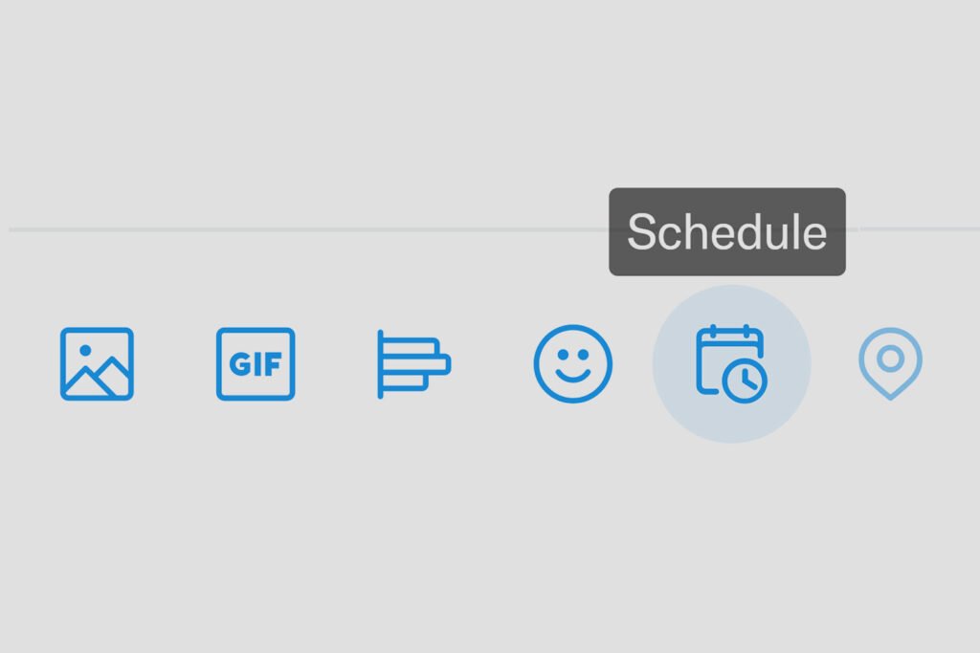Add a location with the pin icon
Viewport: 980px width, 653px height.
click(890, 363)
